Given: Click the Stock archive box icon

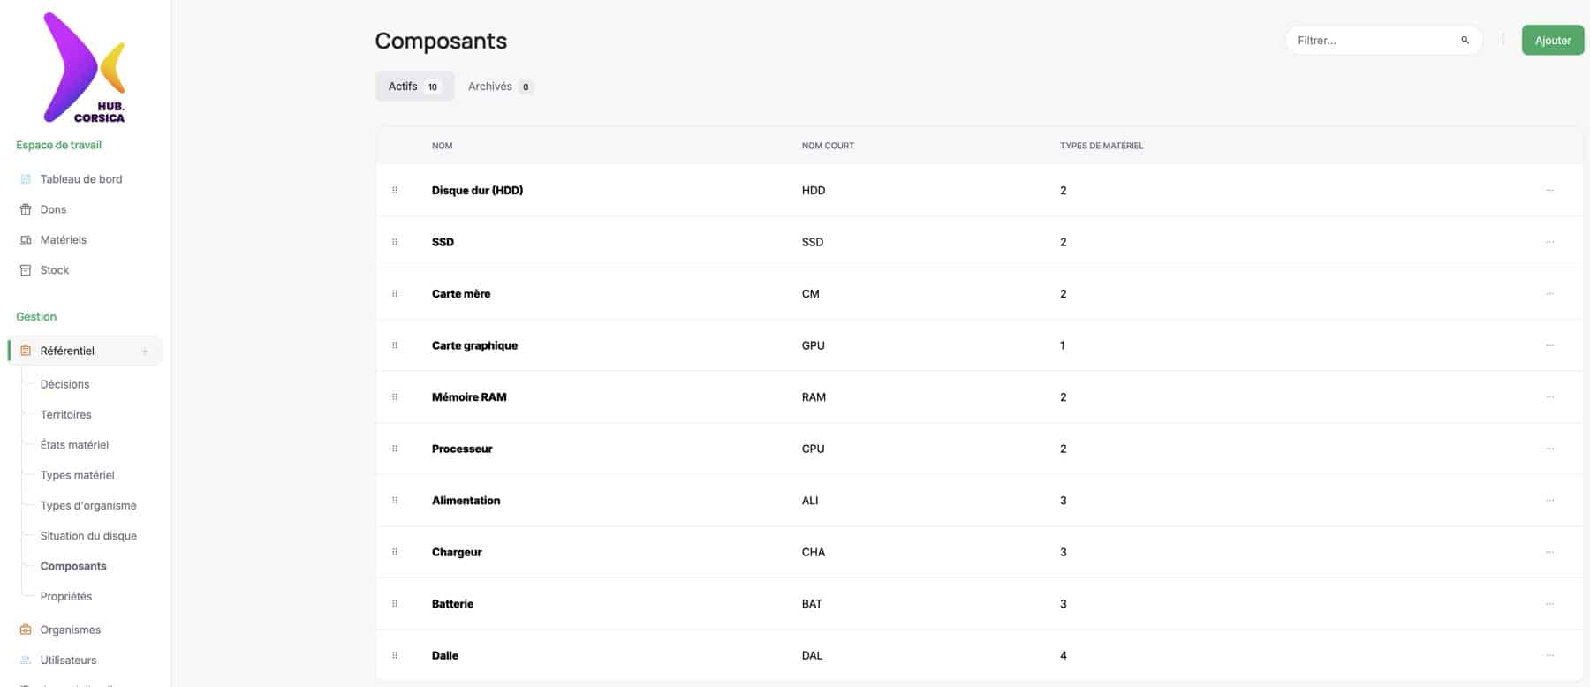Looking at the screenshot, I should [26, 270].
